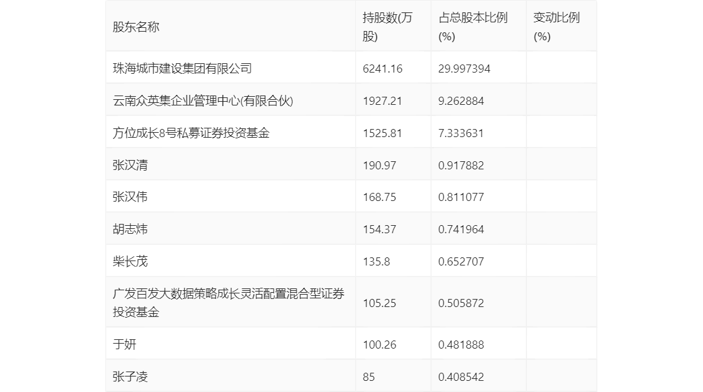
Task: Select shareholder 广发百发大数据策略成长灵活配置混合型证券投资基金
Action: pyautogui.click(x=229, y=303)
